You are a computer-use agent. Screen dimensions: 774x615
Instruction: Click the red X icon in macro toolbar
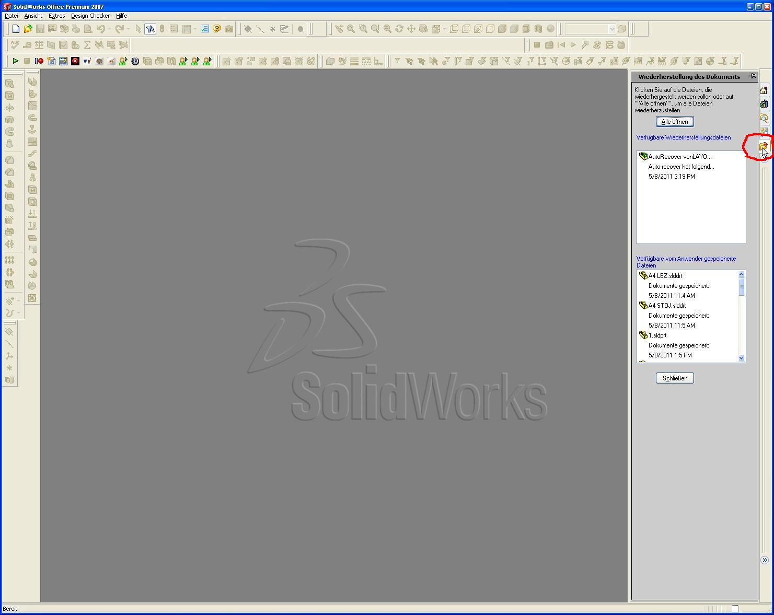[x=75, y=61]
